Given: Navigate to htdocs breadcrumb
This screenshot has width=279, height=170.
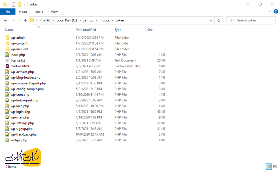Looking at the screenshot, I should coord(104,20).
